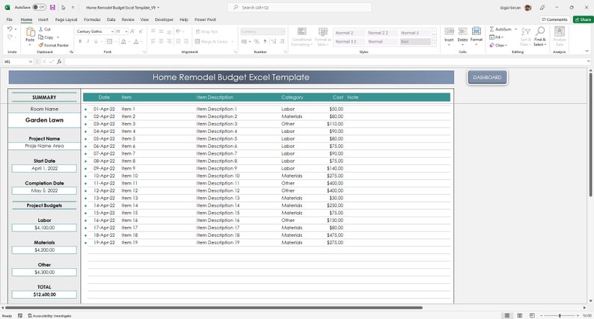Click the Format cells icon

click(477, 31)
